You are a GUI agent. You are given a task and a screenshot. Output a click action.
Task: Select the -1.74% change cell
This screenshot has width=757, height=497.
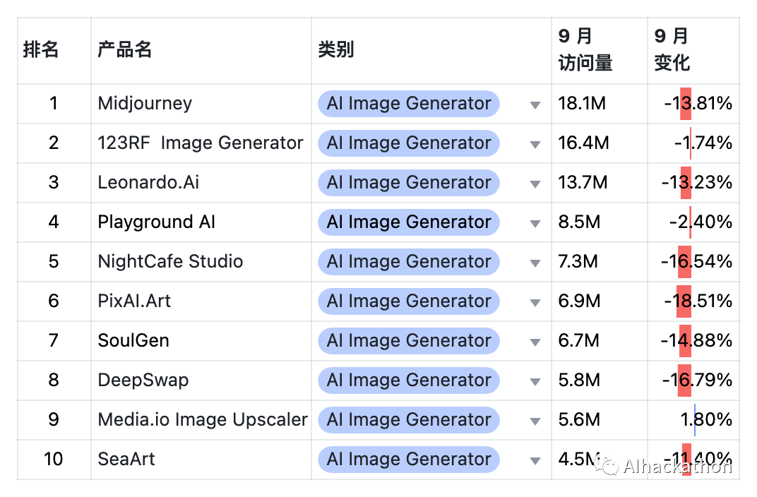[x=693, y=143]
